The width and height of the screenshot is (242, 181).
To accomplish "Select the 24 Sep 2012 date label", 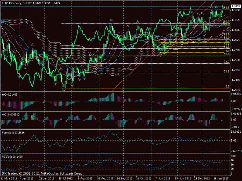I will tap(124, 179).
